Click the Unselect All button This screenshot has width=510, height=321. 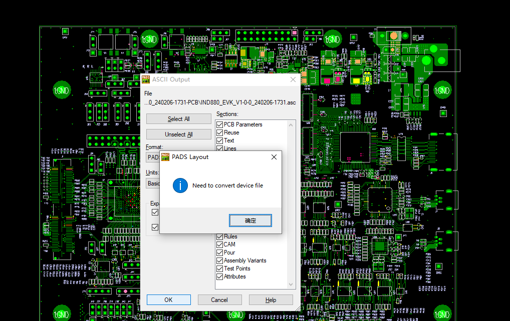click(178, 134)
